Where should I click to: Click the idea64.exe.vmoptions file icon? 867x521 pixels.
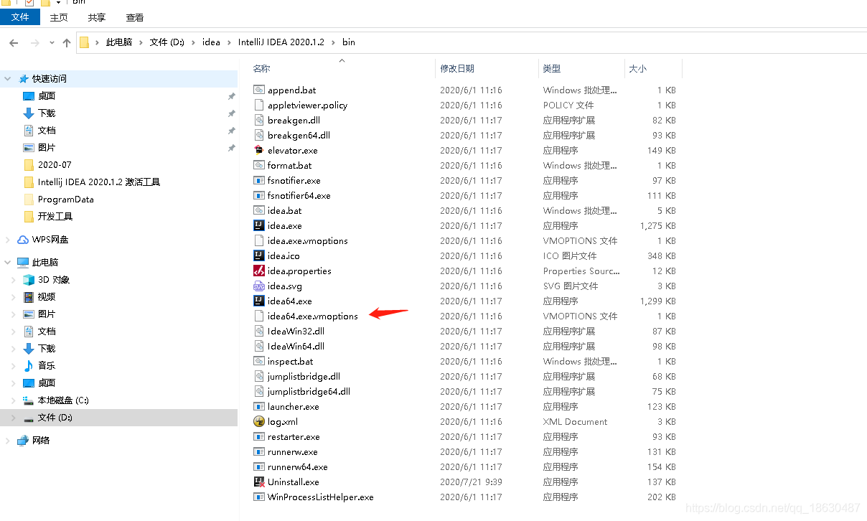pyautogui.click(x=259, y=316)
